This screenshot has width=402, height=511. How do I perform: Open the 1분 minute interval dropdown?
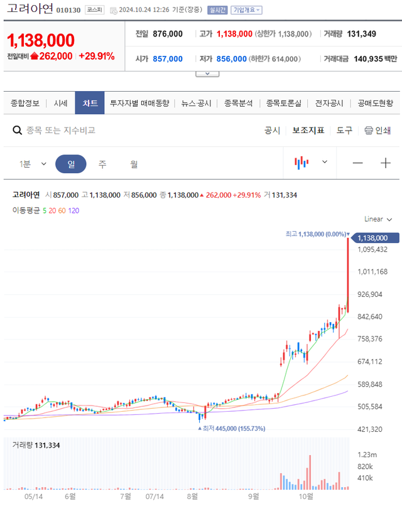click(x=33, y=164)
